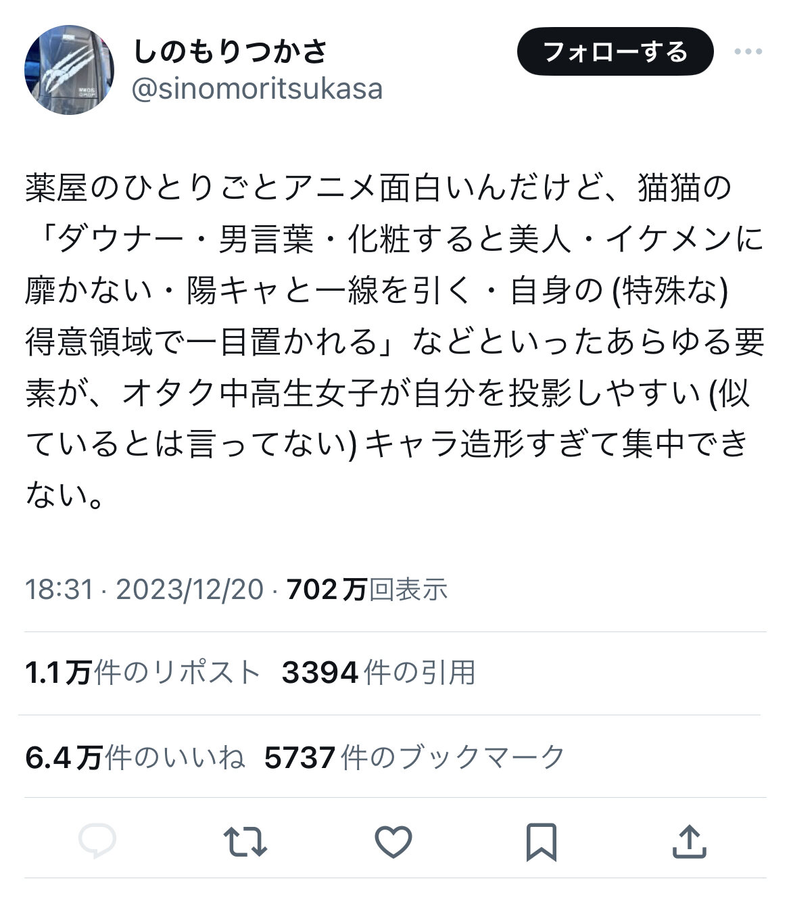The image size is (791, 908).
Task: Tap the share icon below the tweet
Action: (689, 841)
